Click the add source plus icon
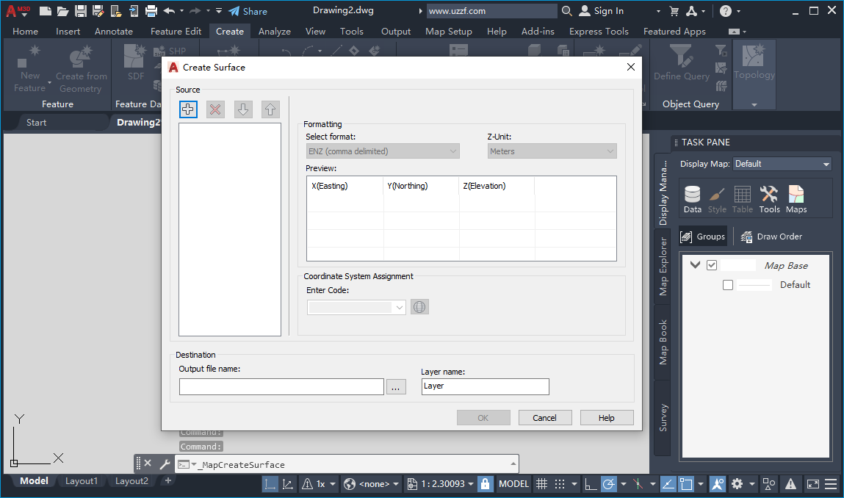 (188, 109)
